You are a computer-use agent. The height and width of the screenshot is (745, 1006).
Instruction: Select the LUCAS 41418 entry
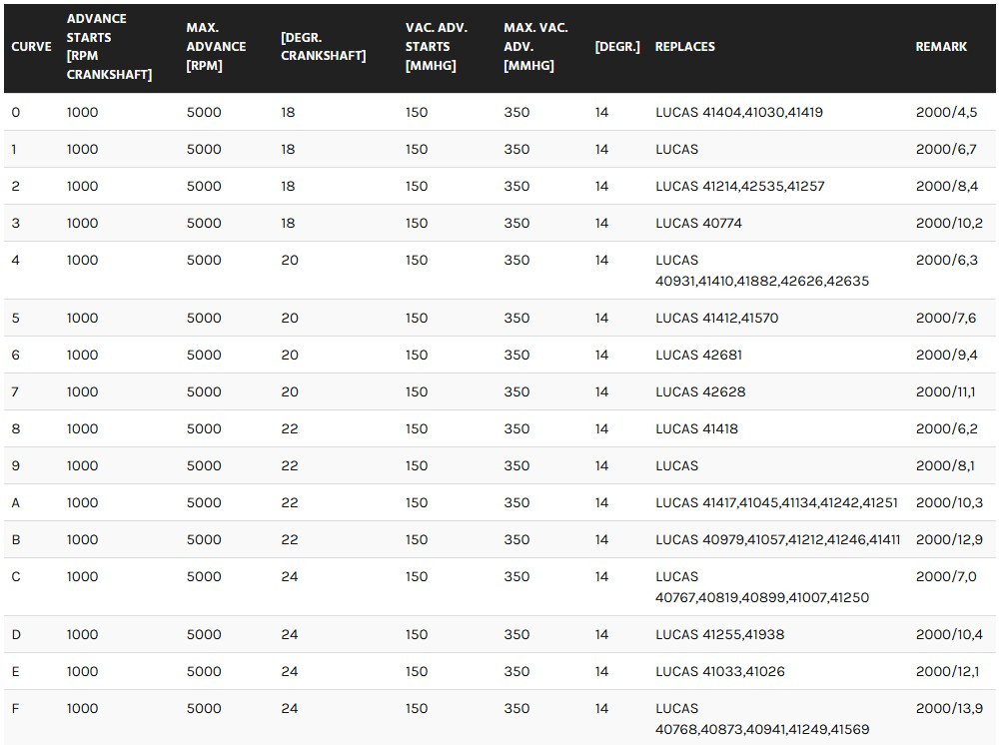pos(696,428)
